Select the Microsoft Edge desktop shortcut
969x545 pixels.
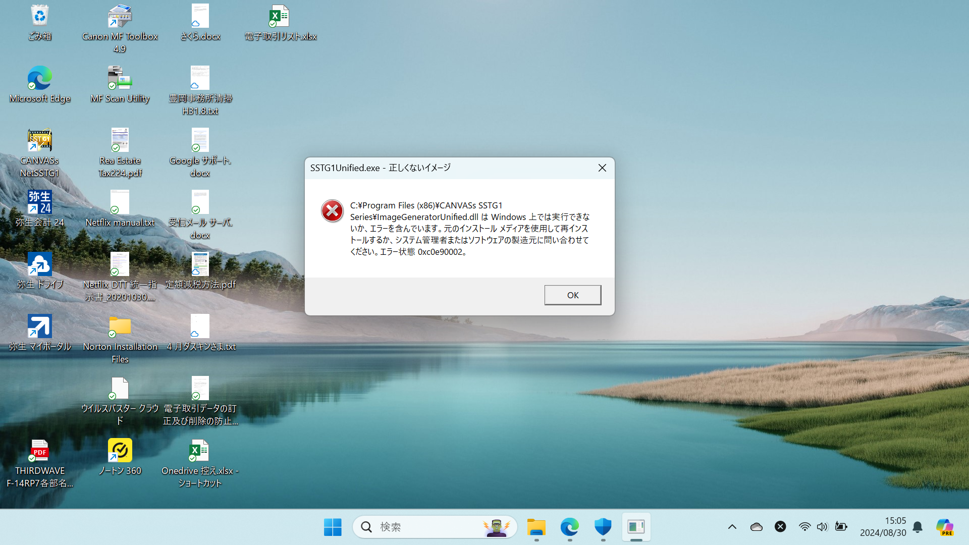(x=39, y=85)
